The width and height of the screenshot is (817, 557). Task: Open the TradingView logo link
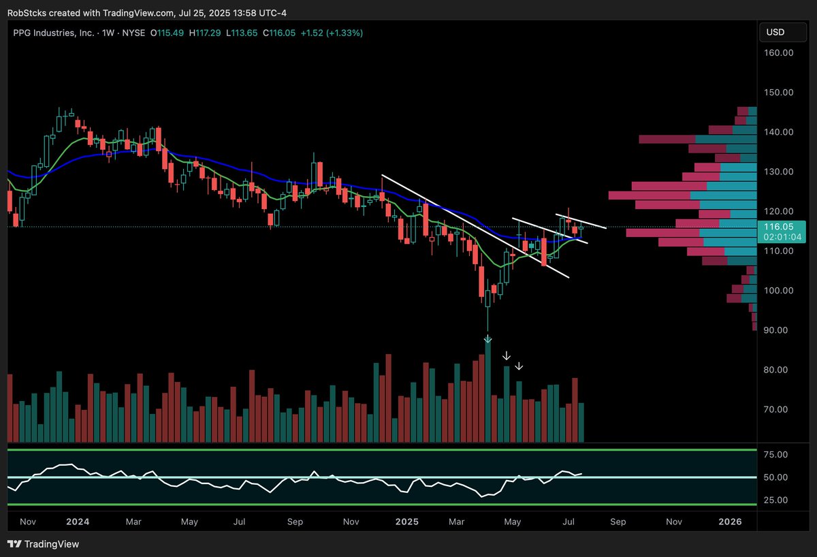click(x=43, y=544)
